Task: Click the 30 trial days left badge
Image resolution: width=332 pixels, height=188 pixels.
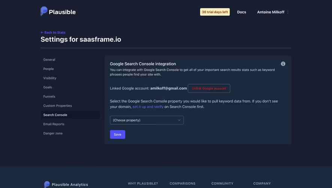Action: [x=215, y=12]
